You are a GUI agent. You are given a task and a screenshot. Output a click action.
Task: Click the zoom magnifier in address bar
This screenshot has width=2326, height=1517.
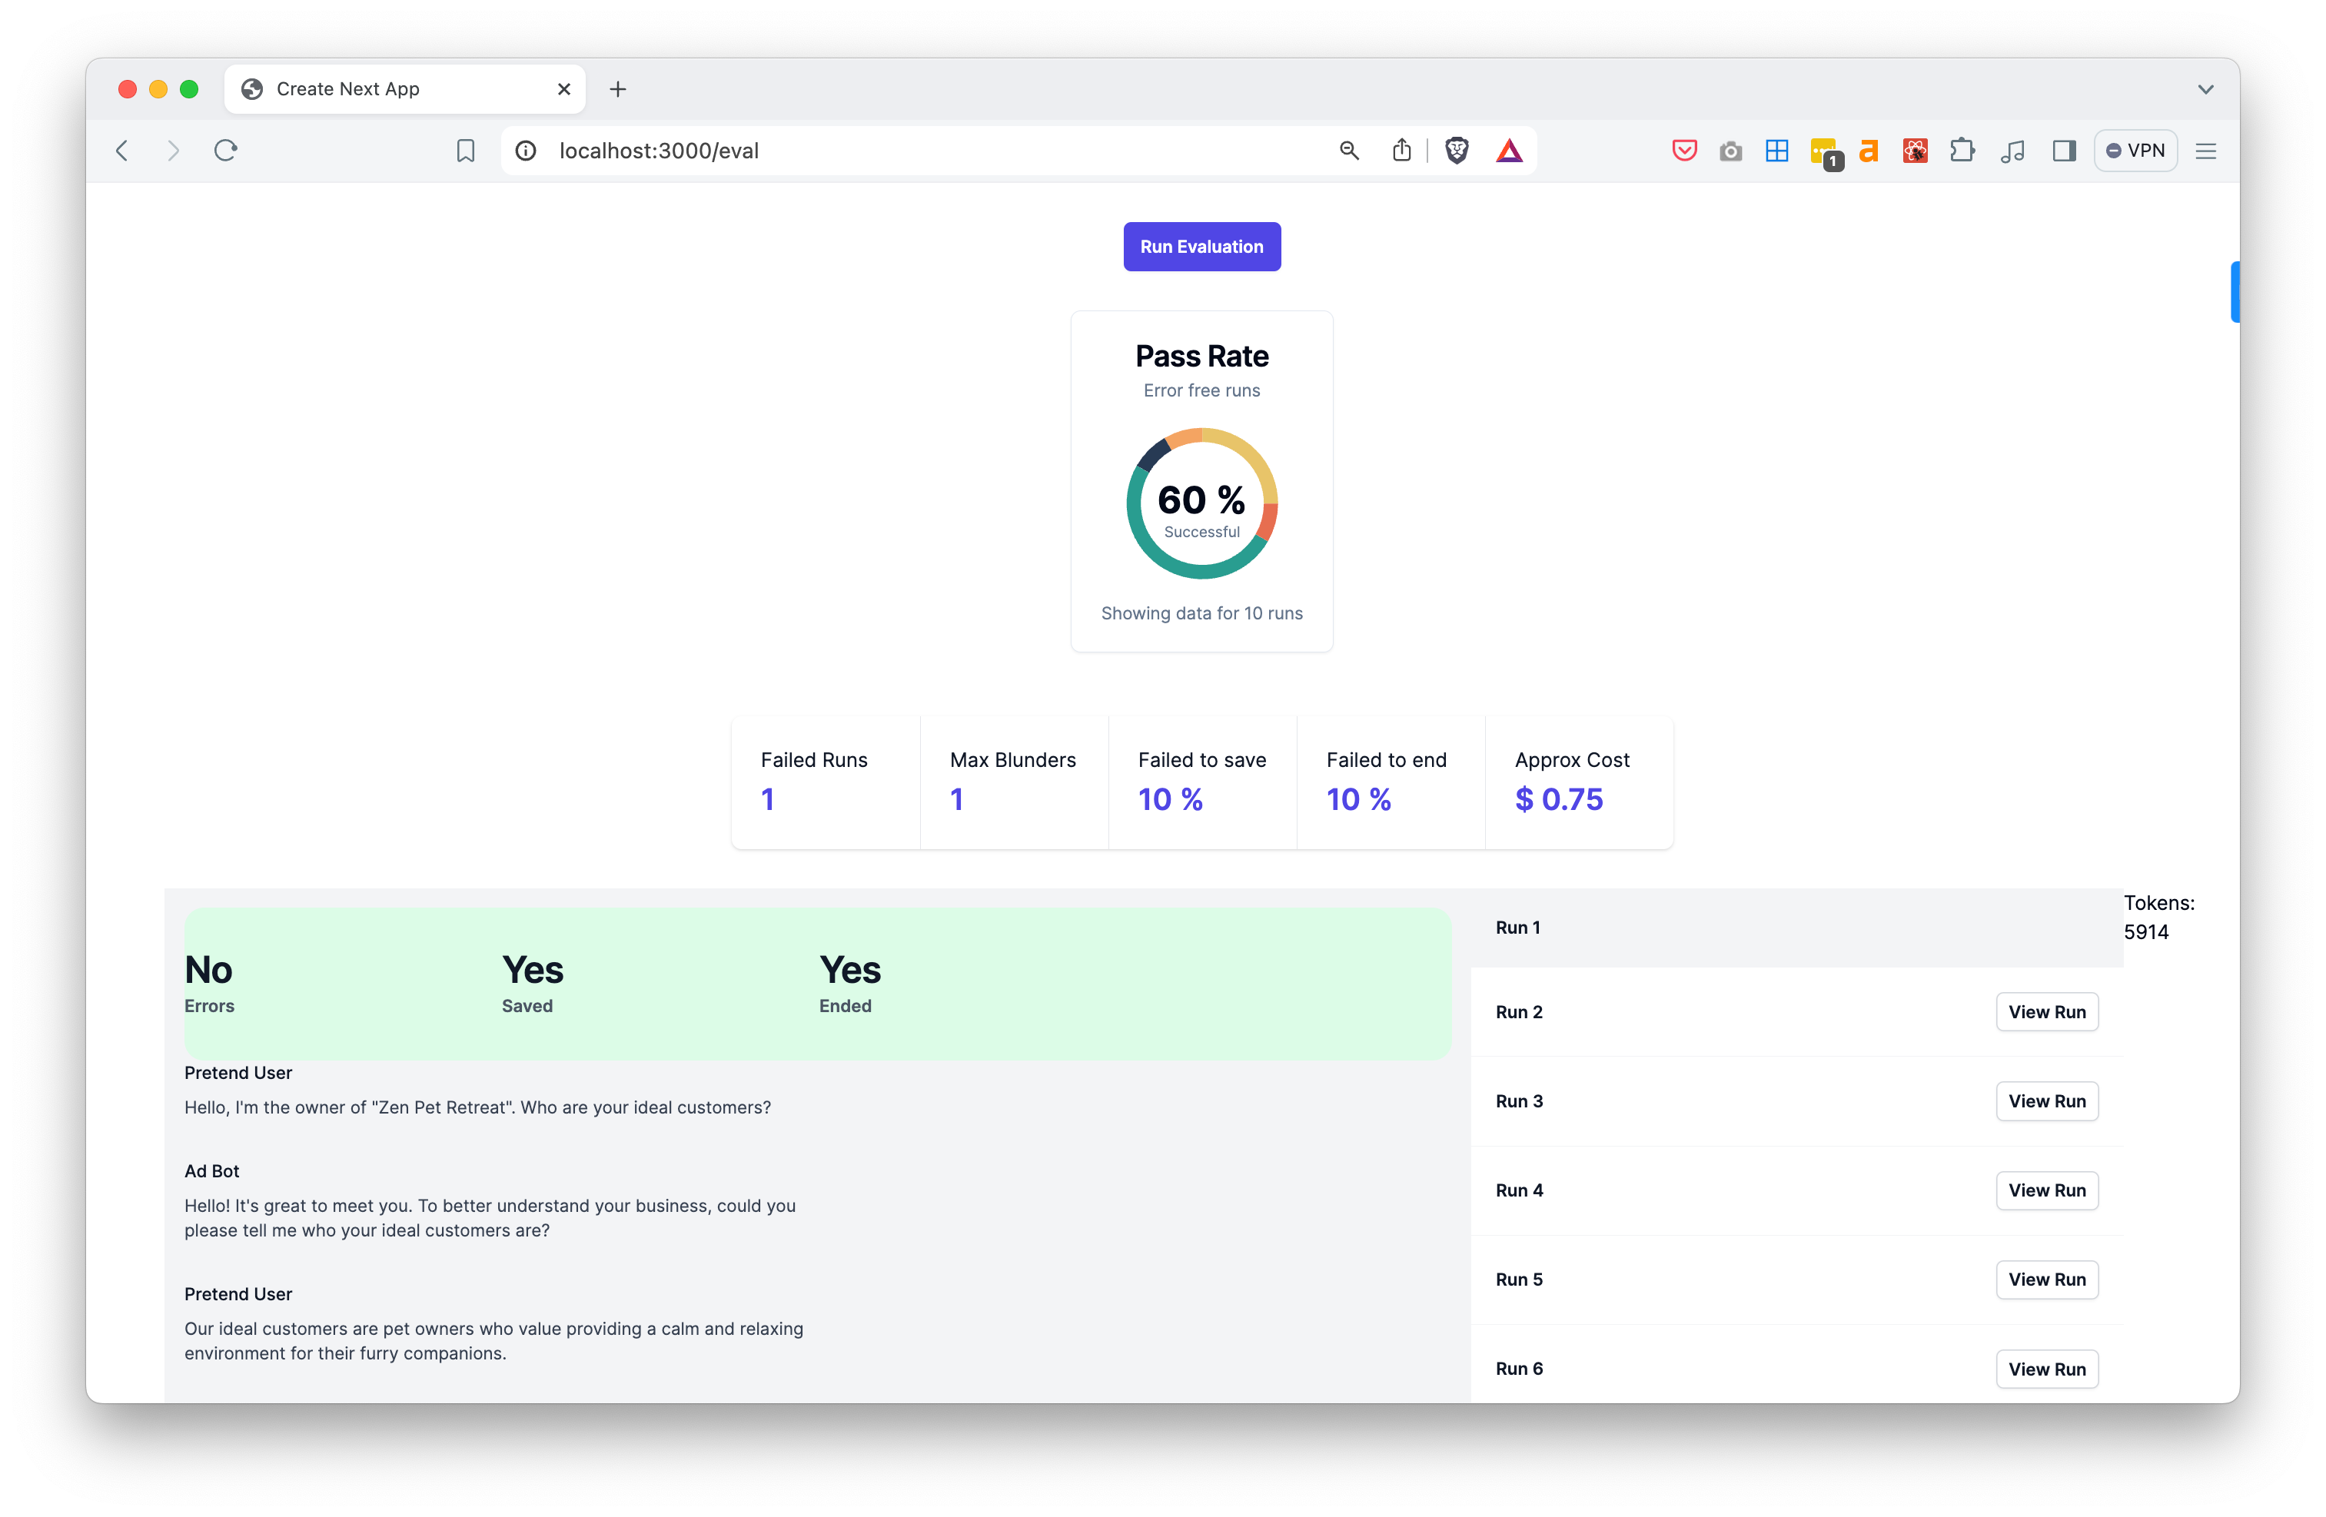pyautogui.click(x=1349, y=151)
